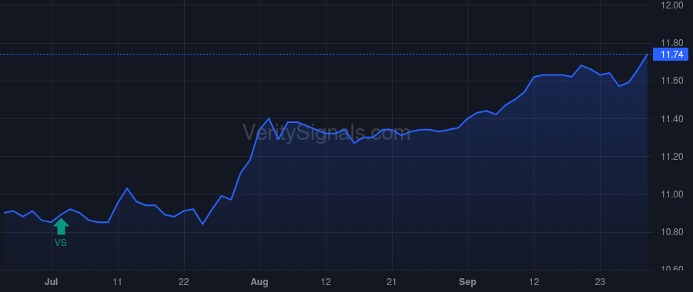Screen dimensions: 693x292
Task: Click the 21 date axis label
Action: point(392,282)
